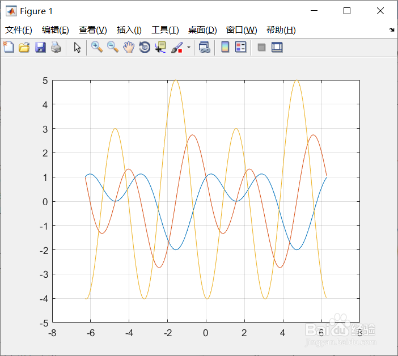Activate the Zoom In tool
Image resolution: width=398 pixels, height=356 pixels.
97,48
